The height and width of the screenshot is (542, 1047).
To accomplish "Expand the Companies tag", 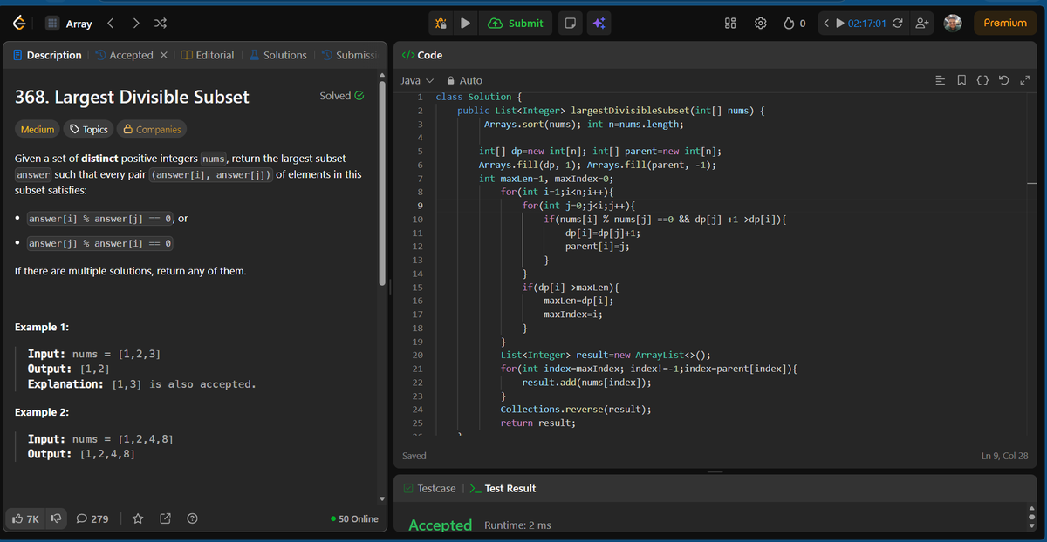I will pos(153,130).
